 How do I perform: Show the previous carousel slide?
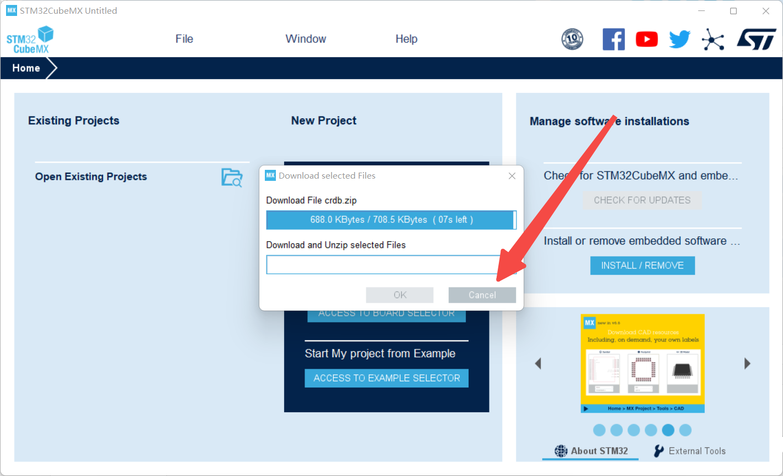[538, 363]
